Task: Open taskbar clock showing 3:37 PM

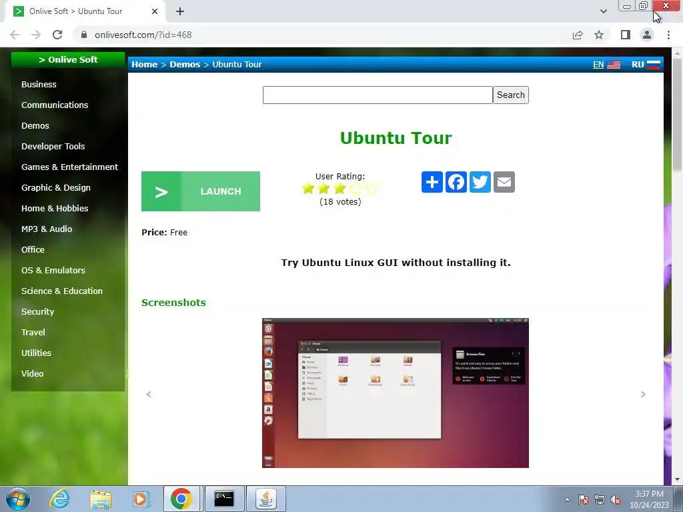Action: [649, 499]
